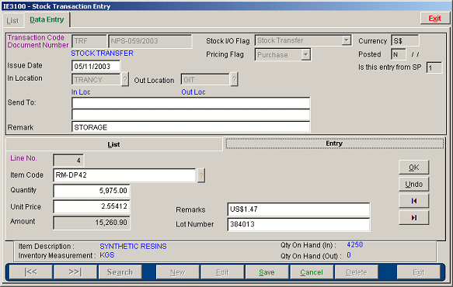Image resolution: width=453 pixels, height=287 pixels.
Task: Click the entry from SP field
Action: click(434, 67)
